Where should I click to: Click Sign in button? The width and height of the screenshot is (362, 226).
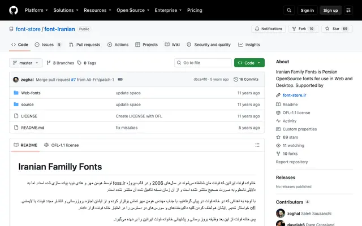coord(307,10)
